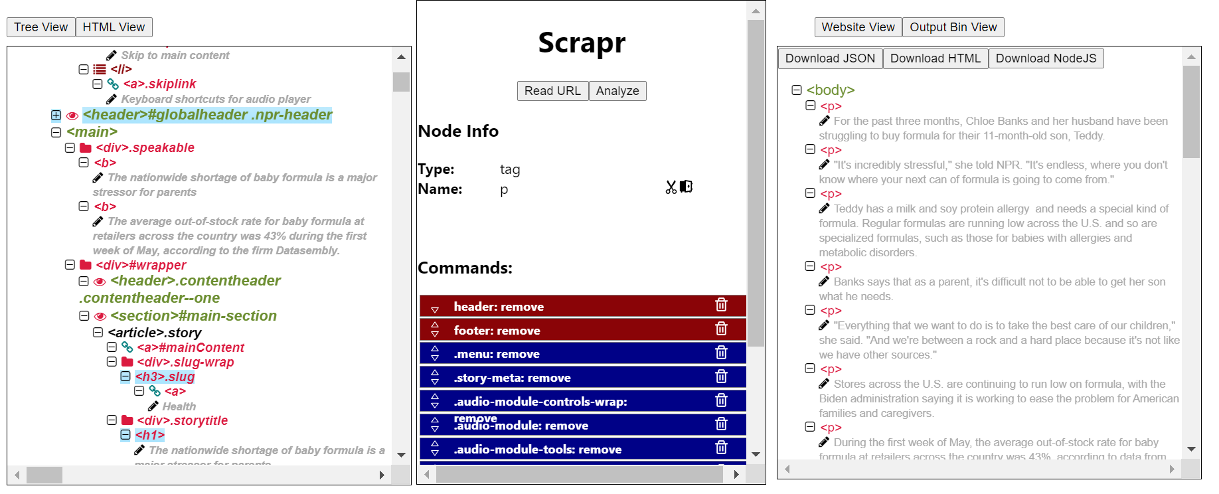1219x494 pixels.
Task: Collapse the h1 node in the tree
Action: (125, 435)
